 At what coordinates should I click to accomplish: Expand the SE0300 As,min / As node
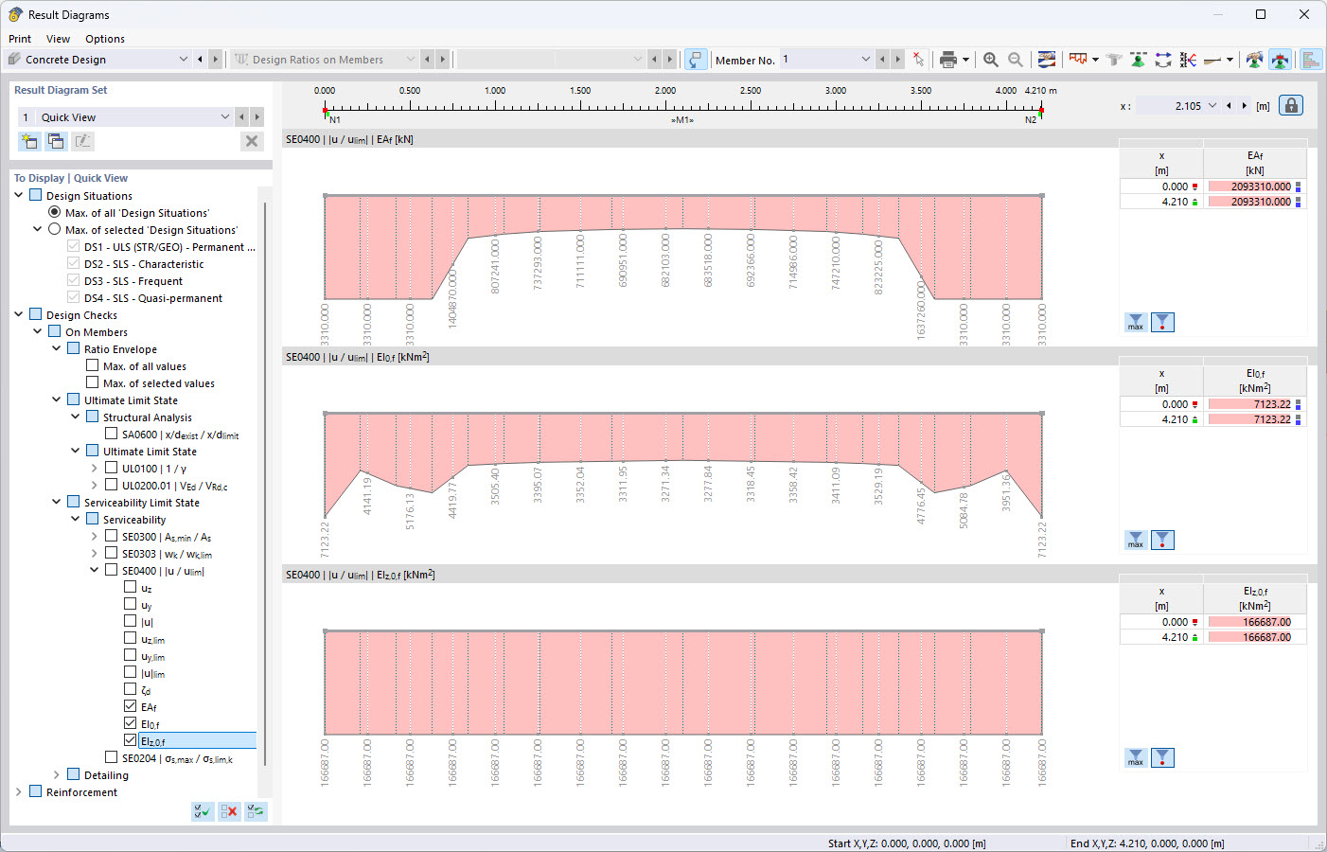click(93, 537)
